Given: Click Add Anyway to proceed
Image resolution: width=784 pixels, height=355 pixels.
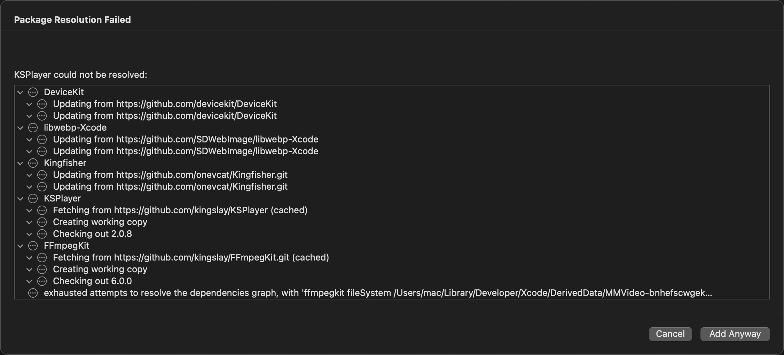Looking at the screenshot, I should pyautogui.click(x=735, y=334).
